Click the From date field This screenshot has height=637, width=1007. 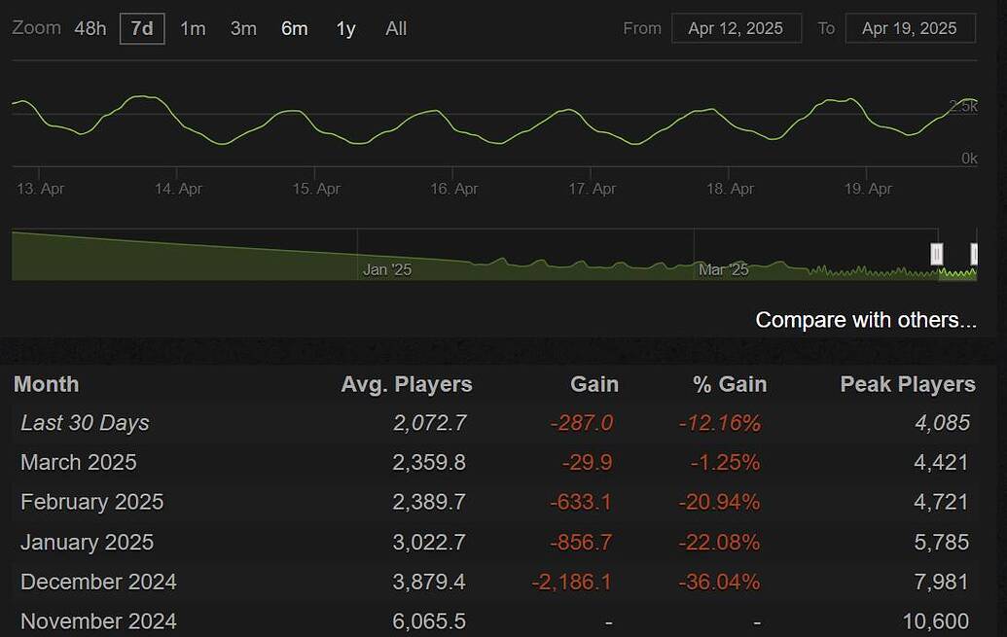[x=737, y=28]
